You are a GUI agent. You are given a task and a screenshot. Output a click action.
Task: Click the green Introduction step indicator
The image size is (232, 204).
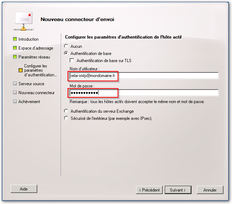(15, 39)
